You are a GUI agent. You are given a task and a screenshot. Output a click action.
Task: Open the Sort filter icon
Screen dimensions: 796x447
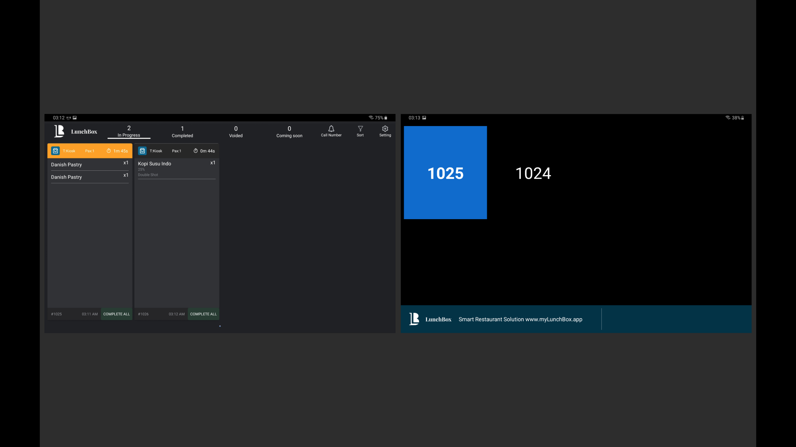coord(360,129)
